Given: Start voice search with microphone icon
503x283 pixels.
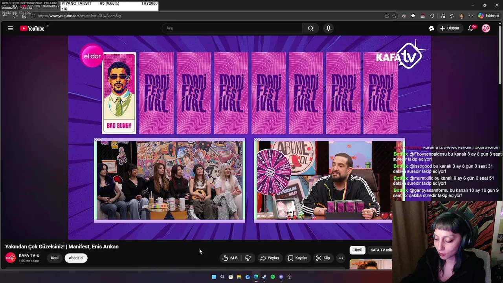Looking at the screenshot, I should tap(329, 28).
